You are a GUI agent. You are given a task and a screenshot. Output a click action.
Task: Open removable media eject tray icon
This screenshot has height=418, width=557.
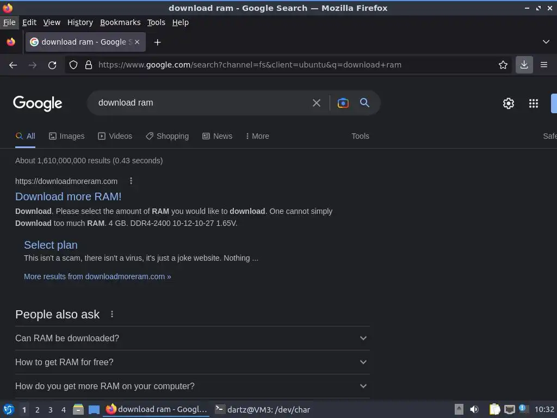(x=459, y=409)
